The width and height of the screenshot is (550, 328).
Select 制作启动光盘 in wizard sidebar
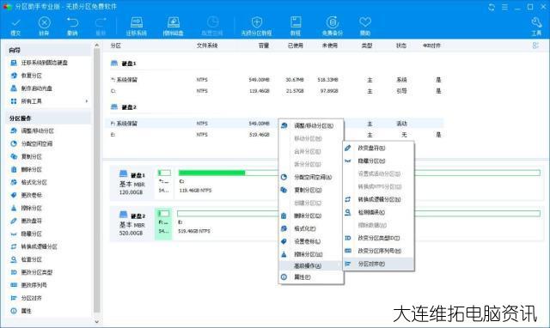pyautogui.click(x=36, y=88)
